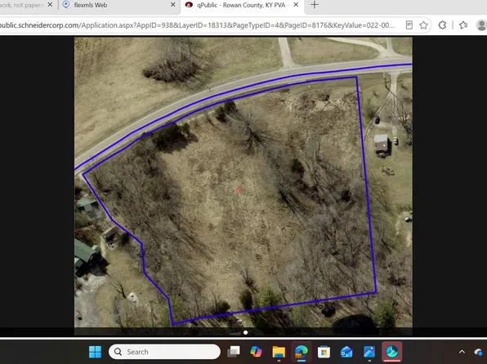Viewport: 487px width, 364px height.
Task: Open the highlighted pink taskbar app
Action: [x=392, y=352]
